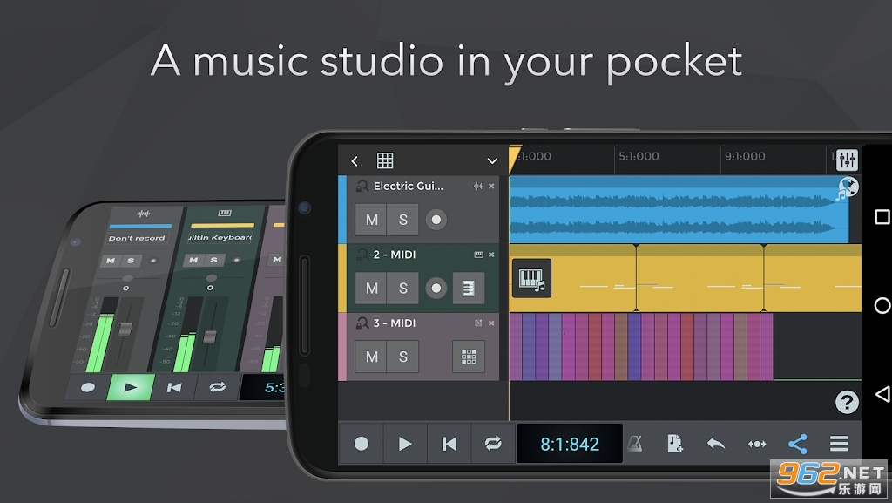Click the 8:1:842 time position display
This screenshot has height=503, width=892.
(570, 444)
